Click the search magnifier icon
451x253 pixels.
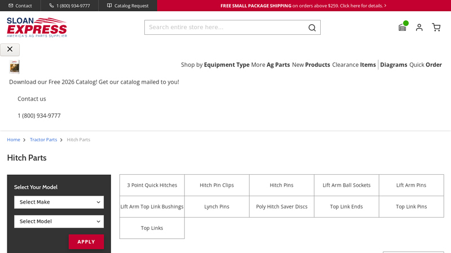click(x=312, y=28)
